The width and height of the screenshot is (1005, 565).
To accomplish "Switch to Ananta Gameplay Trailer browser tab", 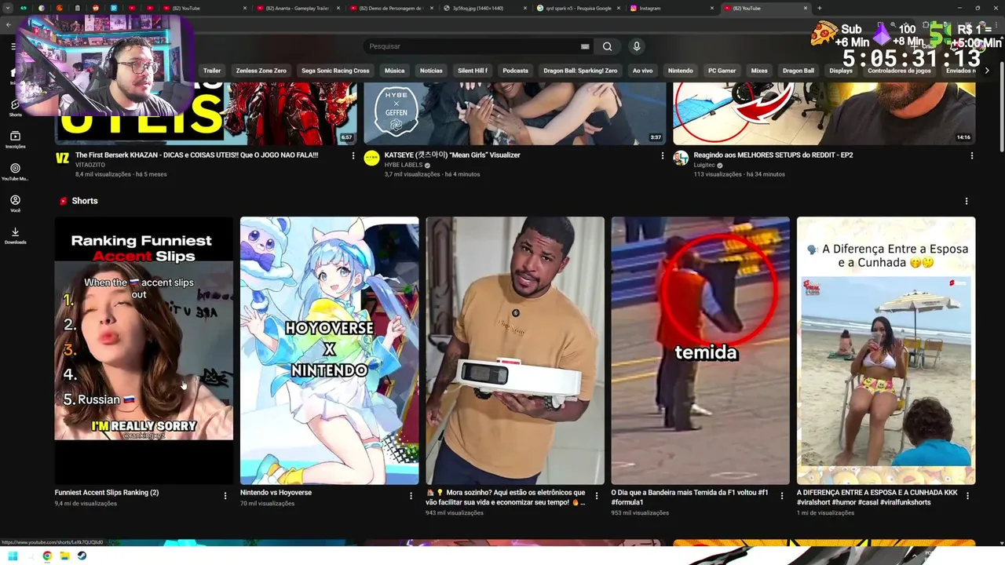I will tap(298, 8).
